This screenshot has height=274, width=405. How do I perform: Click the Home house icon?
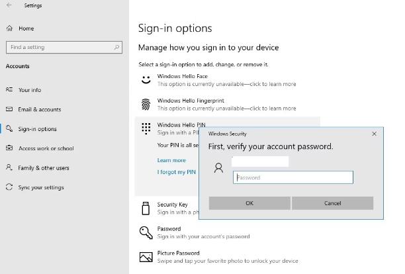pos(9,28)
